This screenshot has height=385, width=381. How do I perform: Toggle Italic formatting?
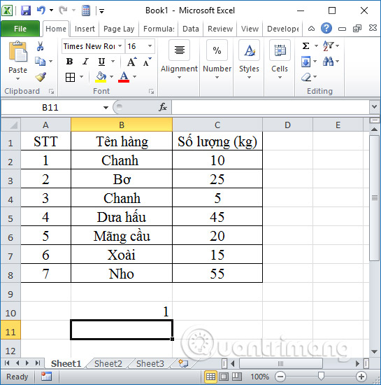click(x=85, y=62)
